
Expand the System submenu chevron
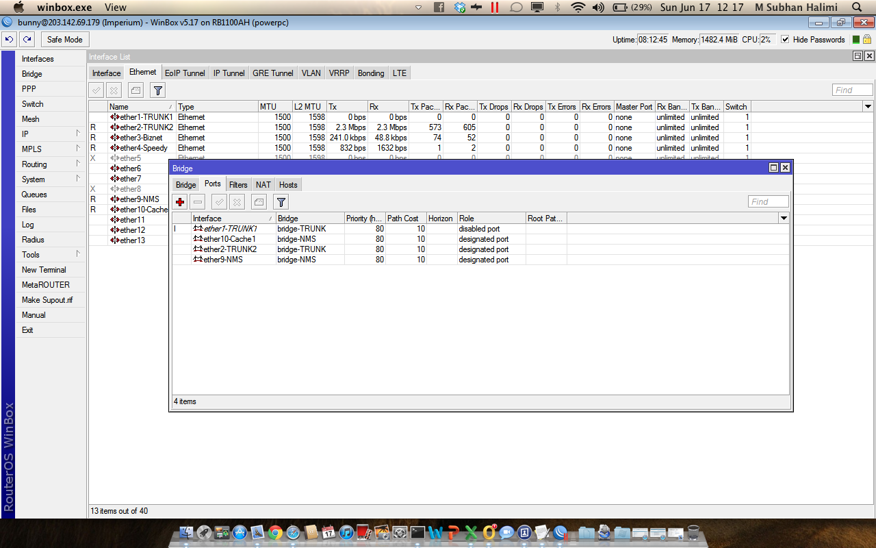coord(77,179)
